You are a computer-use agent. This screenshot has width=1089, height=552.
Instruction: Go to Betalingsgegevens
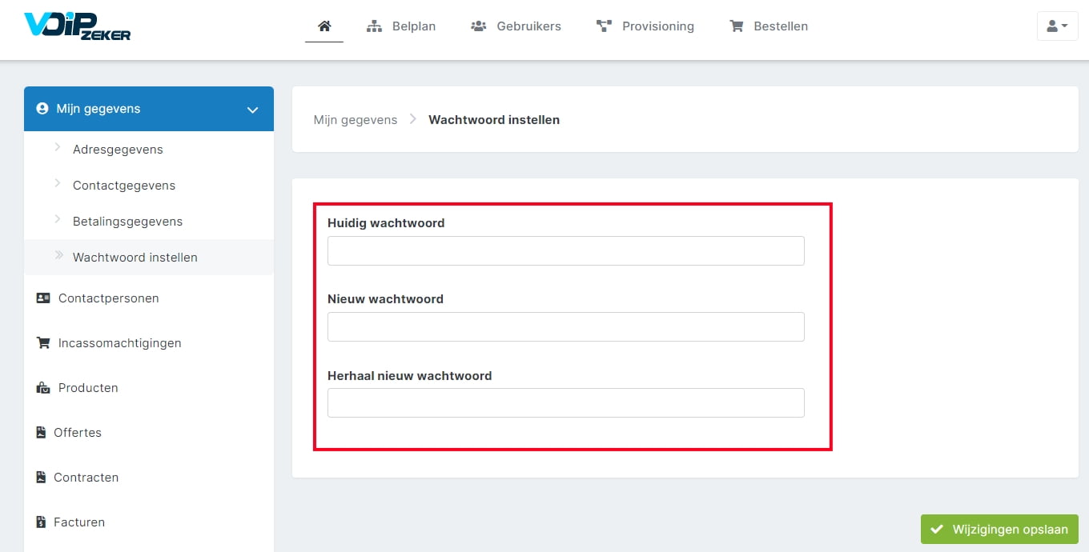click(127, 222)
